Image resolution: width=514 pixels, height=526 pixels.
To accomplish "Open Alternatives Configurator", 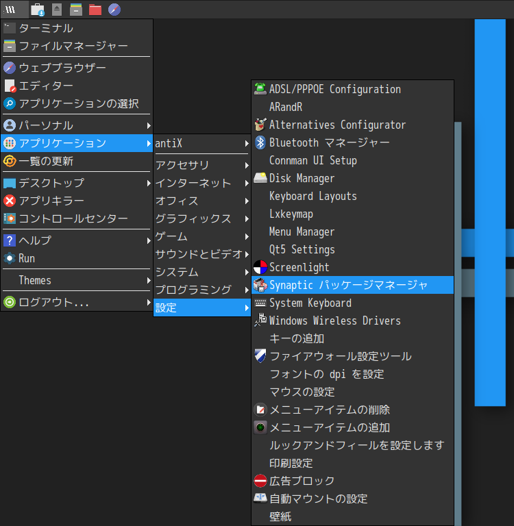I will click(352, 125).
